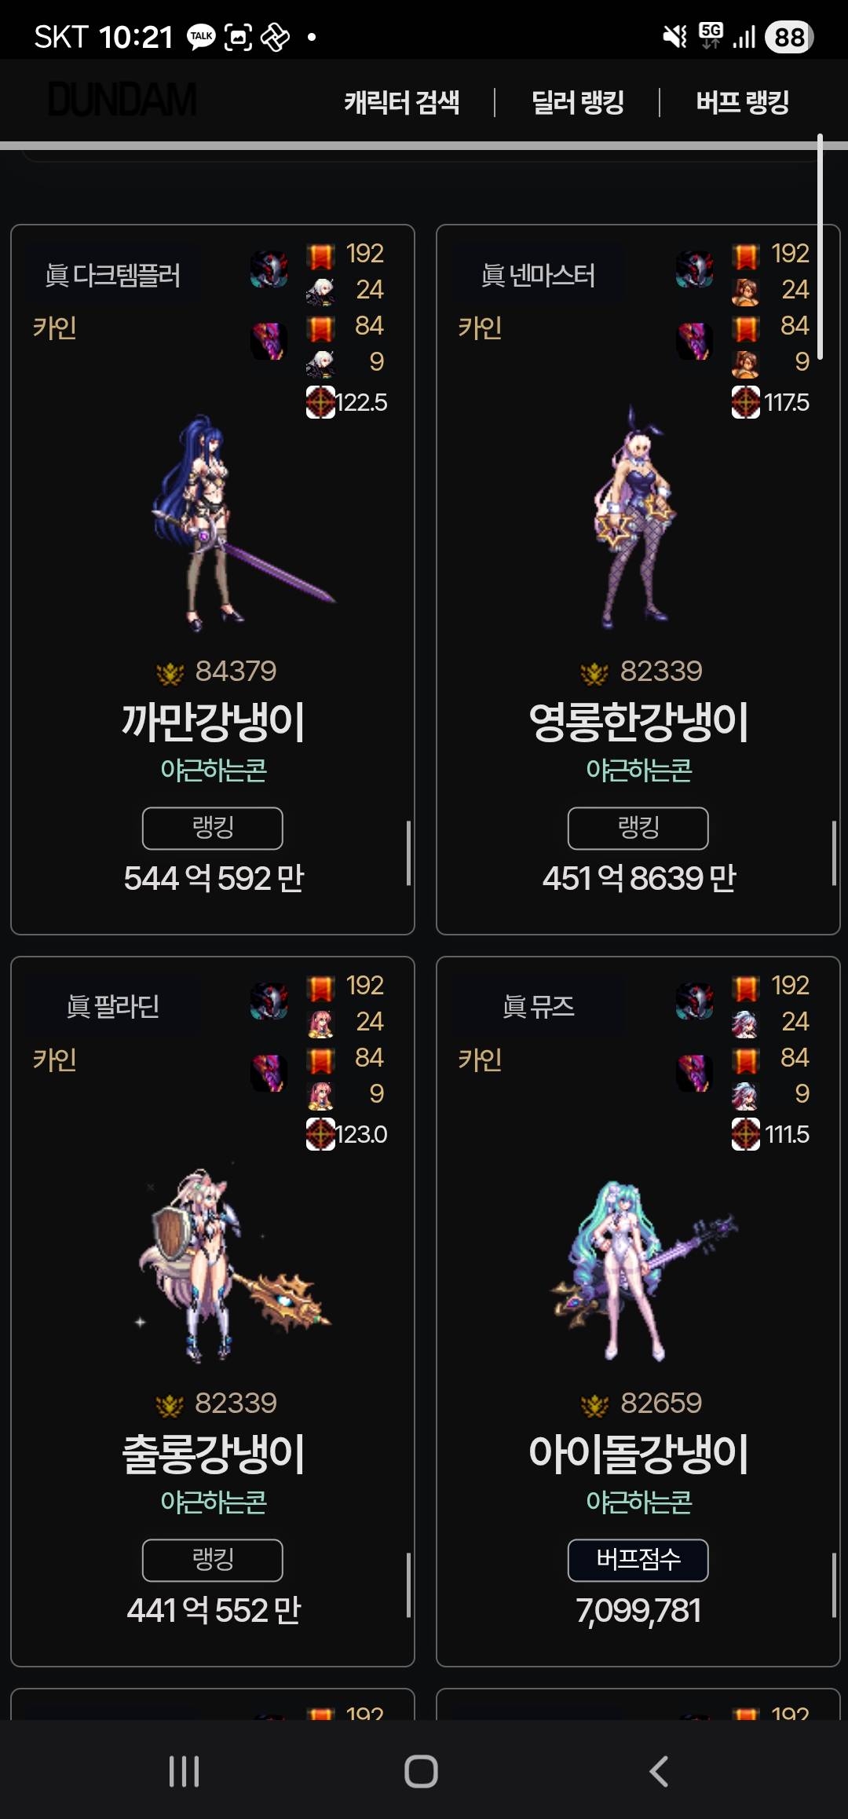Image resolution: width=848 pixels, height=1819 pixels.
Task: Click the scrollbar inside 까만강냉이 card
Action: click(408, 853)
